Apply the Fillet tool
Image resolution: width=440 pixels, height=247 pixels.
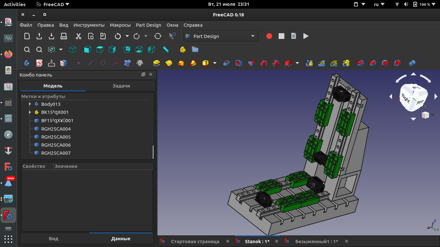pyautogui.click(x=360, y=63)
